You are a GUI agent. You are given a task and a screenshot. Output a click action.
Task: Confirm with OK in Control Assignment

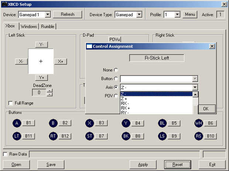point(207,109)
